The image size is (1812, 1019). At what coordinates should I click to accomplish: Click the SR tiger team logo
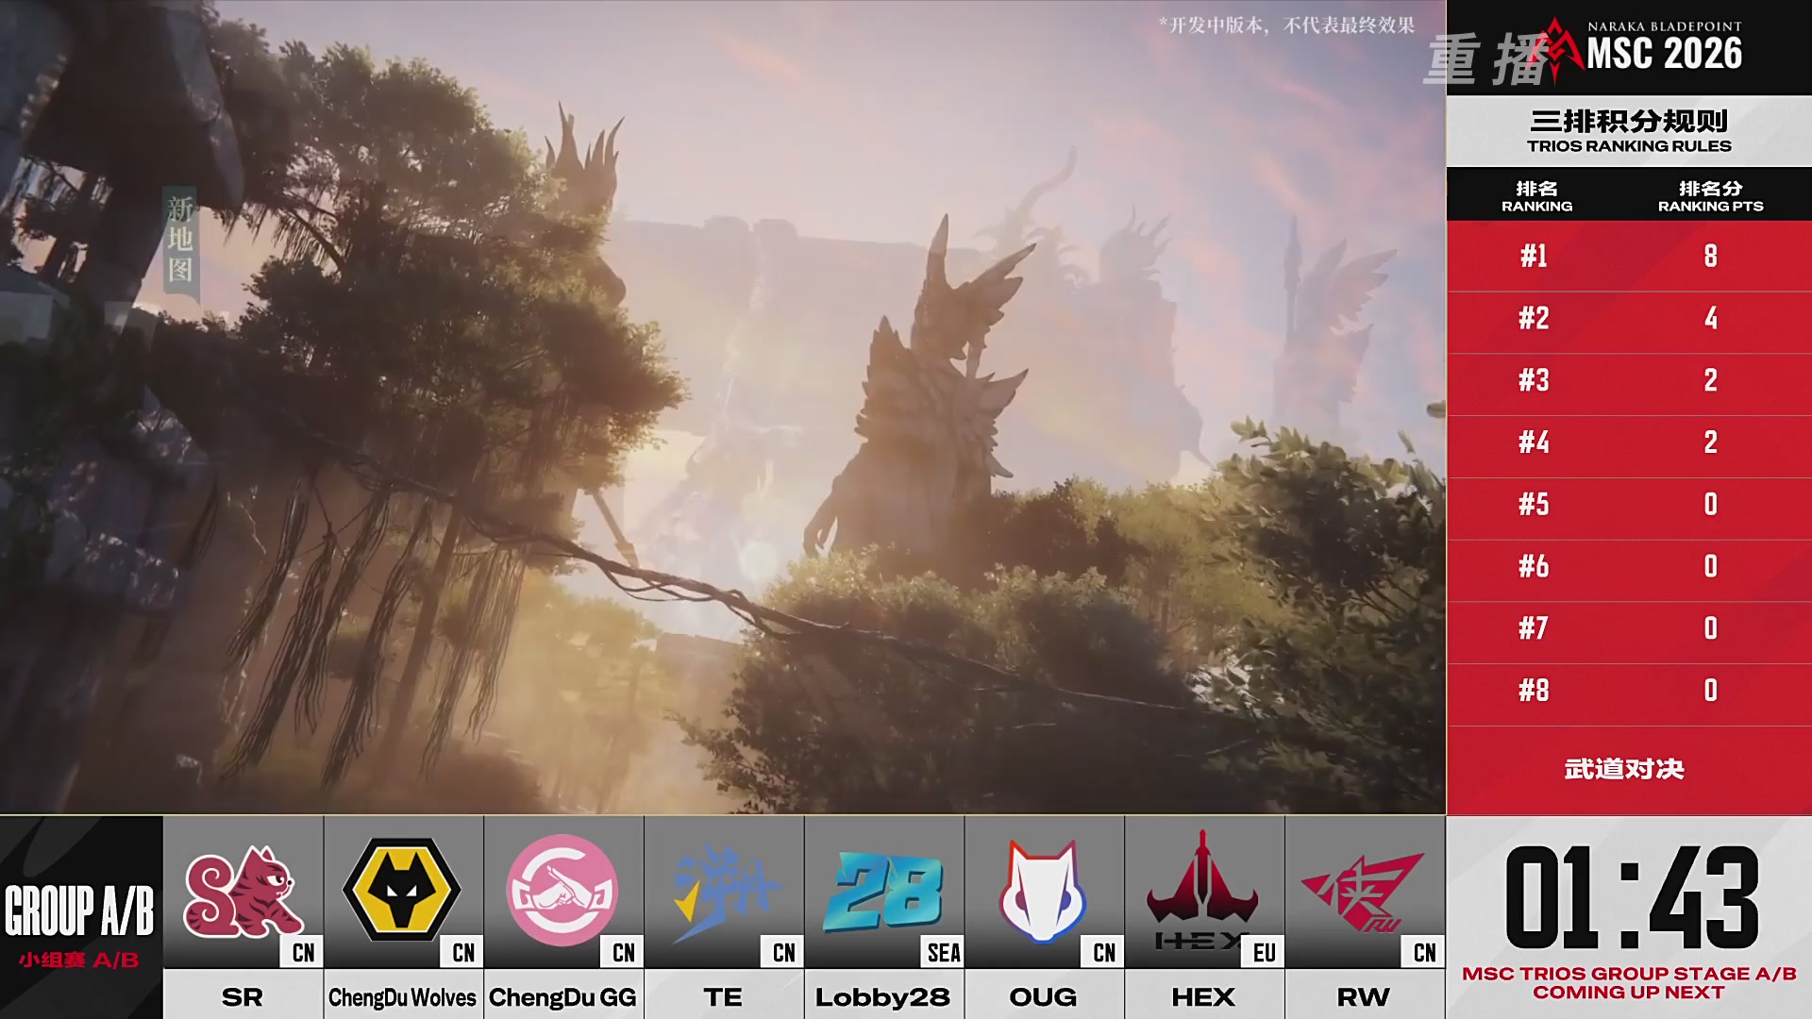pos(243,891)
